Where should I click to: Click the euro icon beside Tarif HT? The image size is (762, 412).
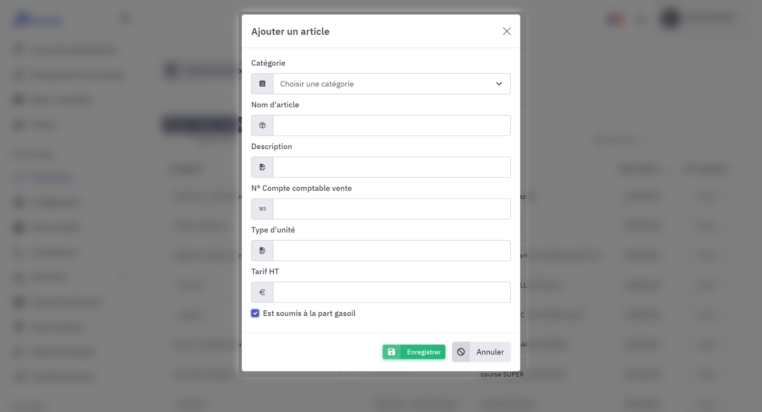pyautogui.click(x=262, y=292)
